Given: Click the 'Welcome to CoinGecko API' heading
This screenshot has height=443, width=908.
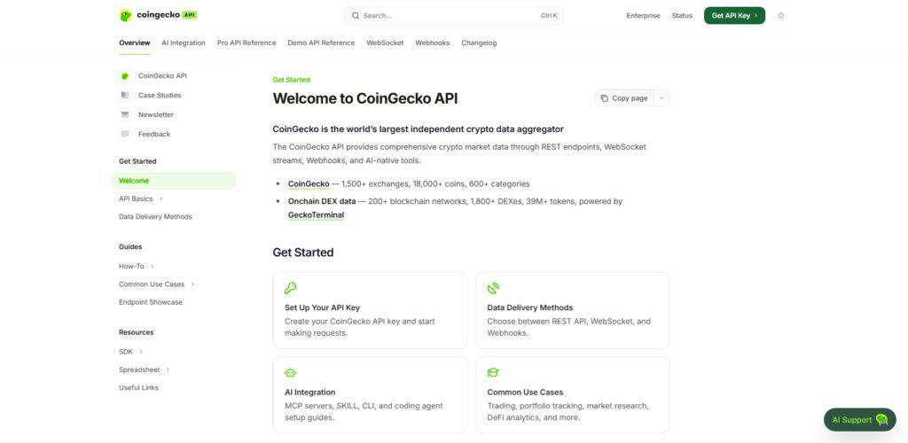Looking at the screenshot, I should click(365, 98).
